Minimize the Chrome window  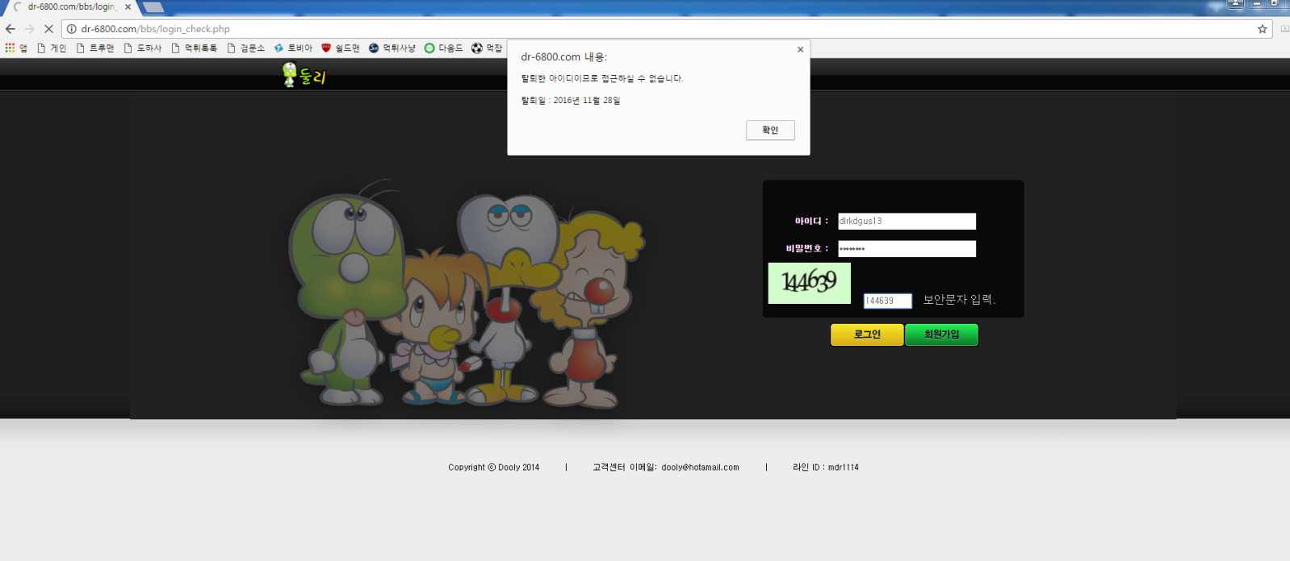[1256, 4]
